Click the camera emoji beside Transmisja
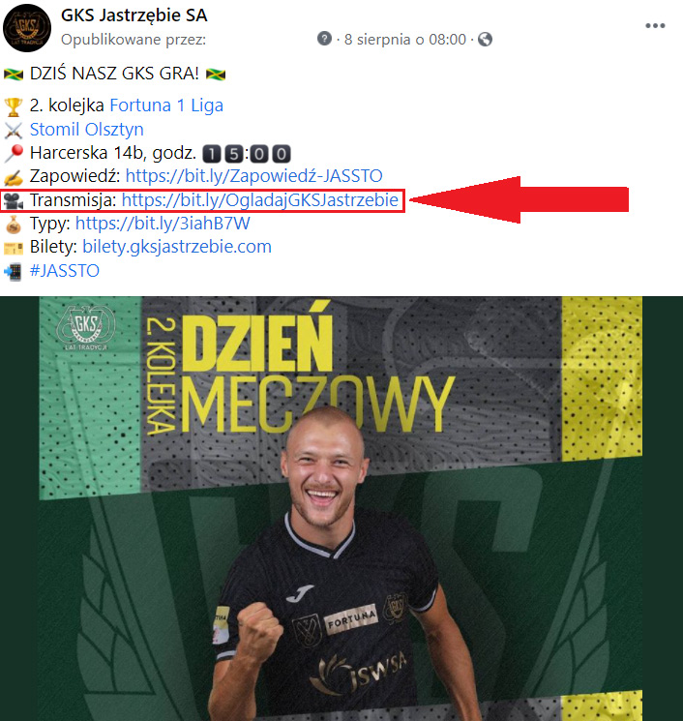The width and height of the screenshot is (683, 721). click(14, 201)
